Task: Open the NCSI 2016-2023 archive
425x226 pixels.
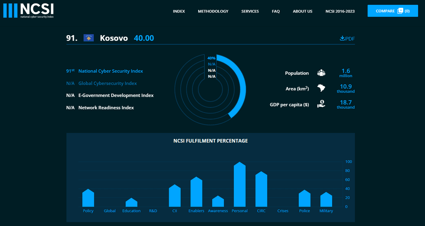Action: pos(340,11)
